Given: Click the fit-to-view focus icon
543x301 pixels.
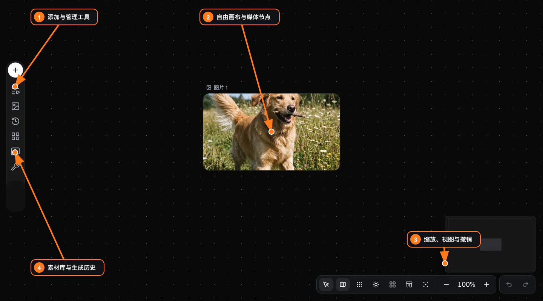Looking at the screenshot, I should click(x=426, y=284).
